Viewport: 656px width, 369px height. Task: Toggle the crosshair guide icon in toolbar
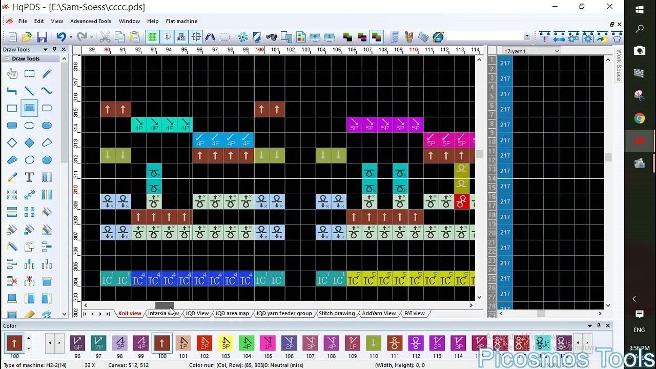click(x=196, y=37)
